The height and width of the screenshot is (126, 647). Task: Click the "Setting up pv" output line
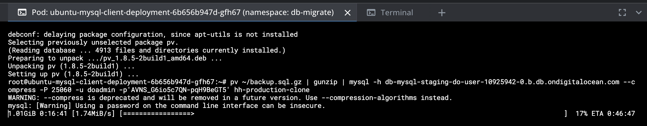click(x=73, y=74)
